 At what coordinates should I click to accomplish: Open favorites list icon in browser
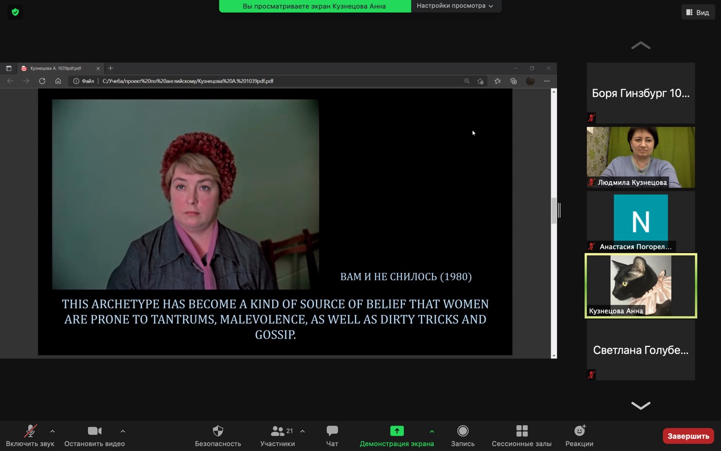(x=497, y=81)
